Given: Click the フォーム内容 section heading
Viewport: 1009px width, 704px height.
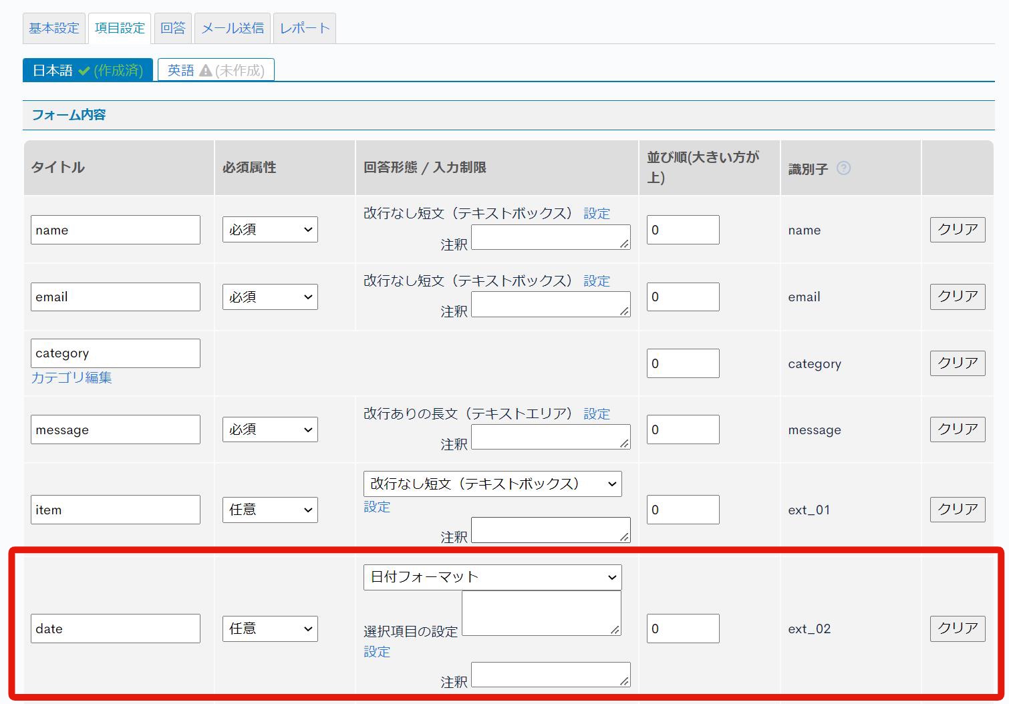Looking at the screenshot, I should tap(69, 115).
